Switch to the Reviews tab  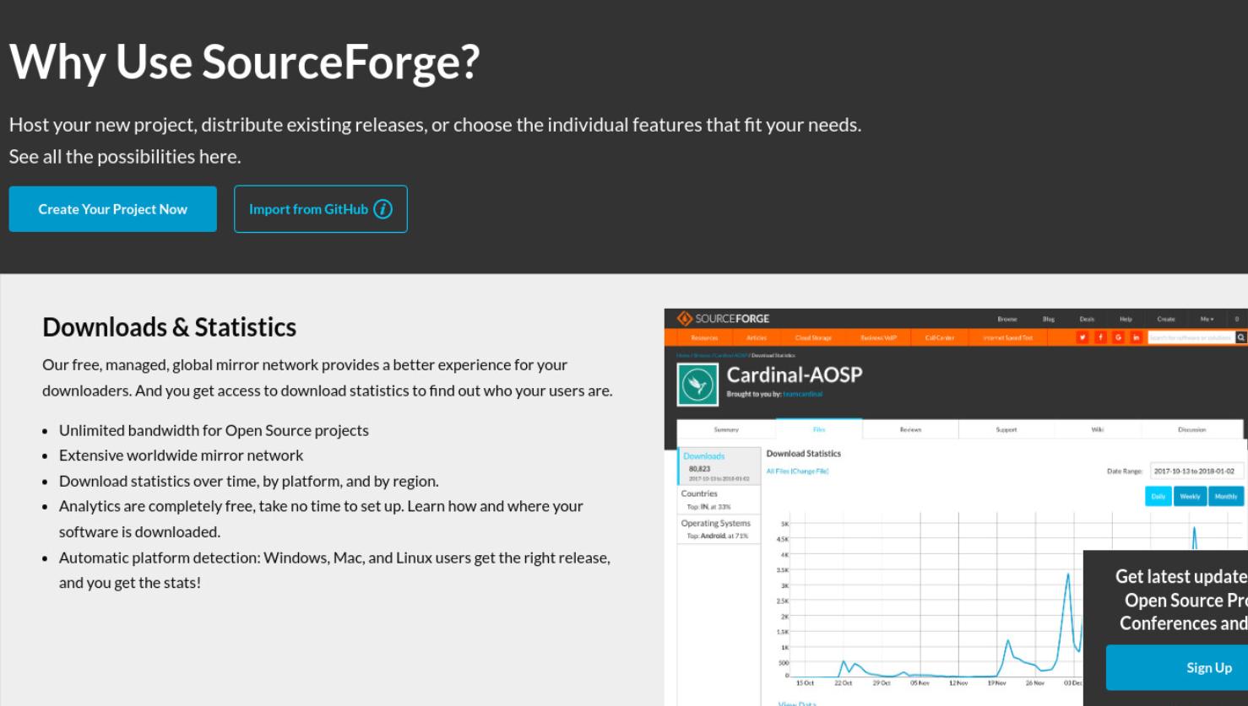910,429
